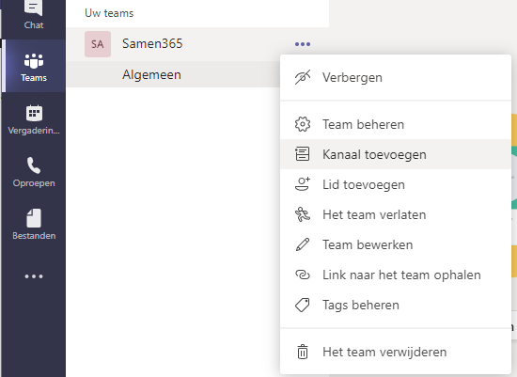Hide the team using the Verbergen eye icon
This screenshot has width=517, height=377.
(x=303, y=77)
